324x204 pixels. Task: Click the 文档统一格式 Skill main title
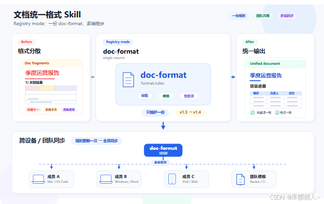coord(48,15)
